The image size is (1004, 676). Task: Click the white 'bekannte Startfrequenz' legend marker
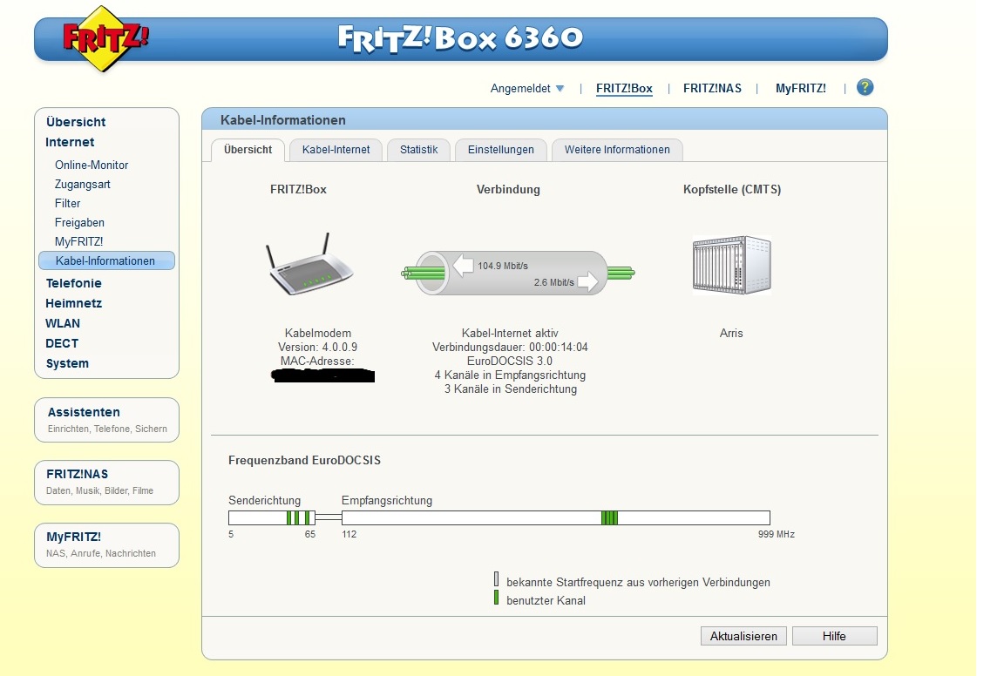[496, 579]
